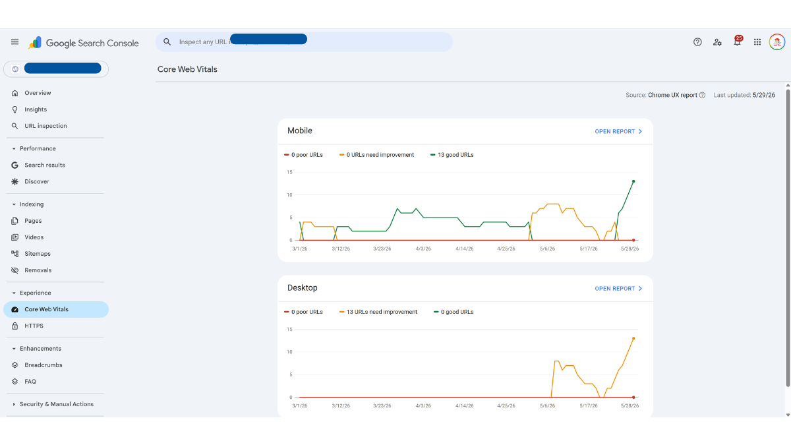Click Mobile chart green endpoint on 5/28/26

tap(633, 181)
